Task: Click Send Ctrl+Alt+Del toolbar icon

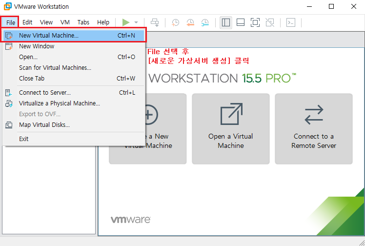Action: click(155, 22)
